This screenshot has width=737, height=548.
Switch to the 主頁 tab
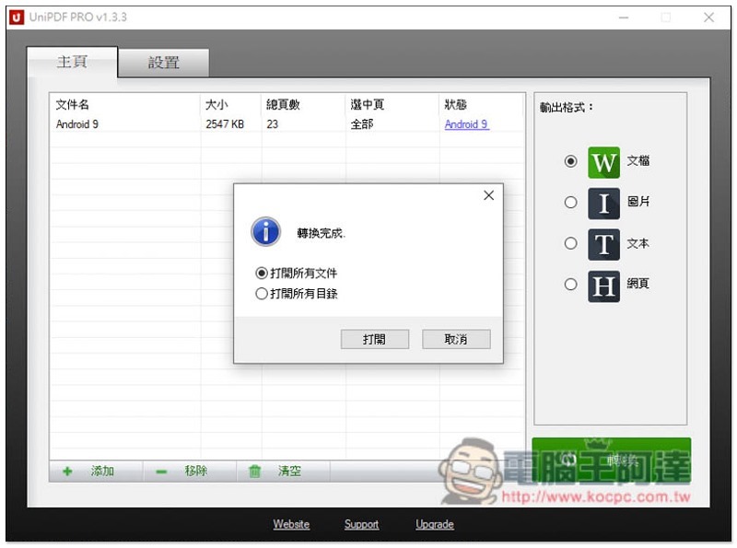[72, 62]
